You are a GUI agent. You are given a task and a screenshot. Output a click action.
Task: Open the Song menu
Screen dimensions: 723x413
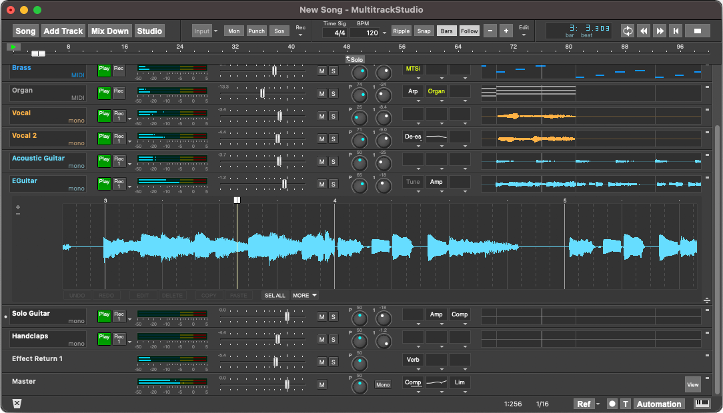pyautogui.click(x=25, y=31)
